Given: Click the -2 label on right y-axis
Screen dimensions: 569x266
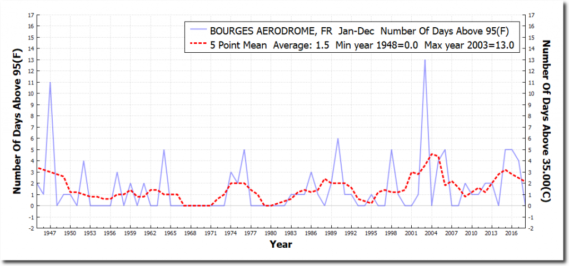Looking at the screenshot, I should pyautogui.click(x=532, y=228).
